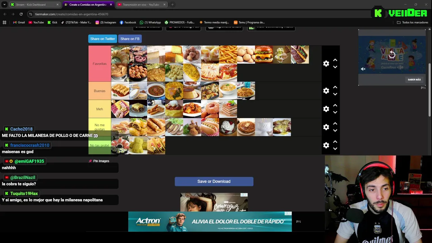This screenshot has height=243, width=432.
Task: Move No me gustan tier up
Action: point(335,124)
